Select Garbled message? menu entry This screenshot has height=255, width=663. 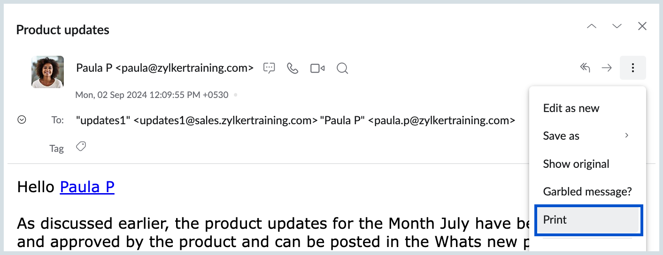pyautogui.click(x=587, y=192)
